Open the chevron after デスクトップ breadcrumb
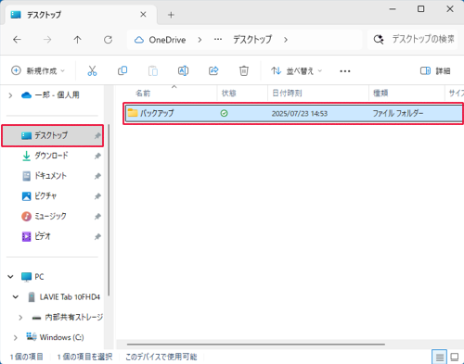 (286, 40)
